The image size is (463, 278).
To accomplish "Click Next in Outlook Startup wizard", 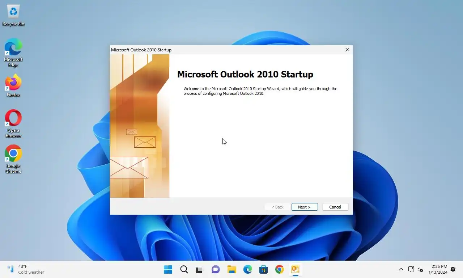I will [x=305, y=207].
